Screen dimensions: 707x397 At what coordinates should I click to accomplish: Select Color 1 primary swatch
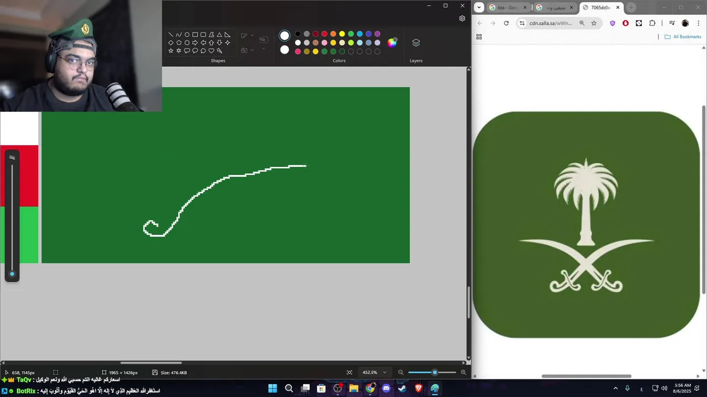[x=284, y=36]
